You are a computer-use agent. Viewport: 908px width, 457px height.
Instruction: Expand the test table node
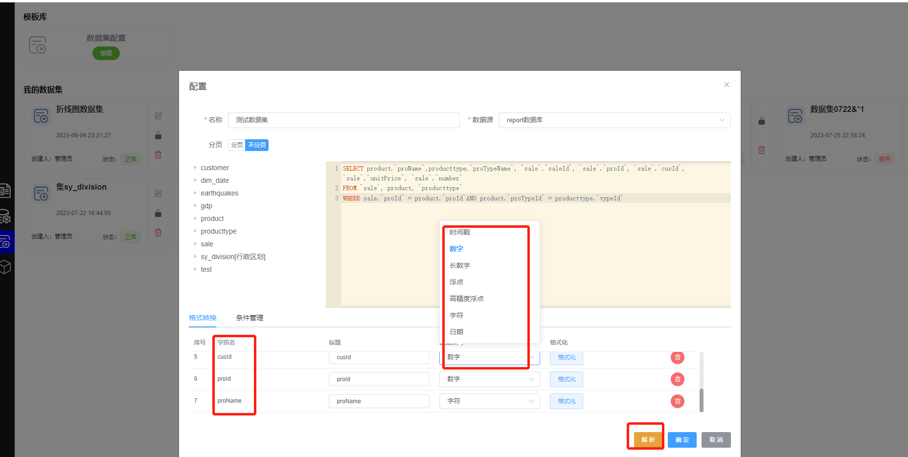click(195, 269)
